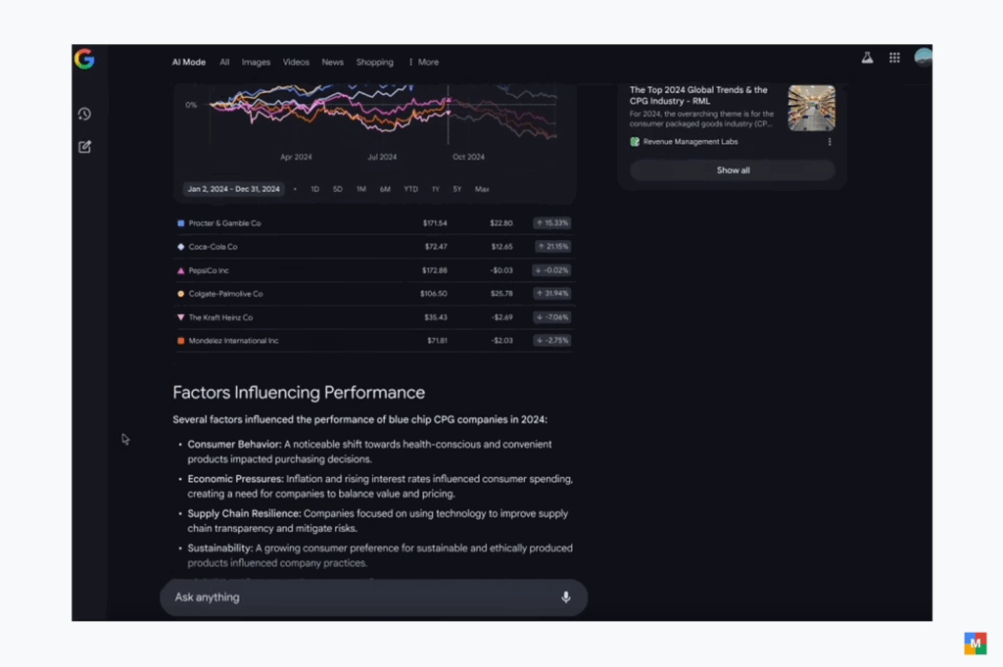The height and width of the screenshot is (667, 1003).
Task: Click the Factors Influencing Performance heading
Action: pyautogui.click(x=299, y=393)
